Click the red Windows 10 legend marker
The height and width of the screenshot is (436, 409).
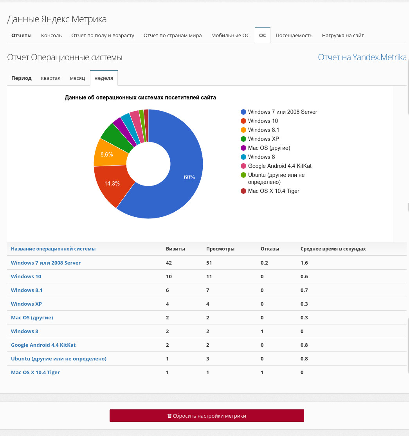click(243, 121)
